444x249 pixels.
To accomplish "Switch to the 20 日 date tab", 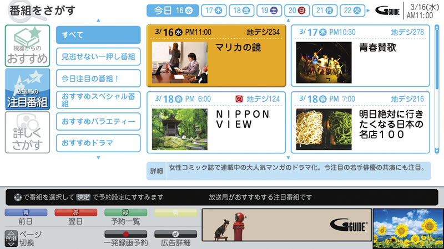I will (297, 11).
